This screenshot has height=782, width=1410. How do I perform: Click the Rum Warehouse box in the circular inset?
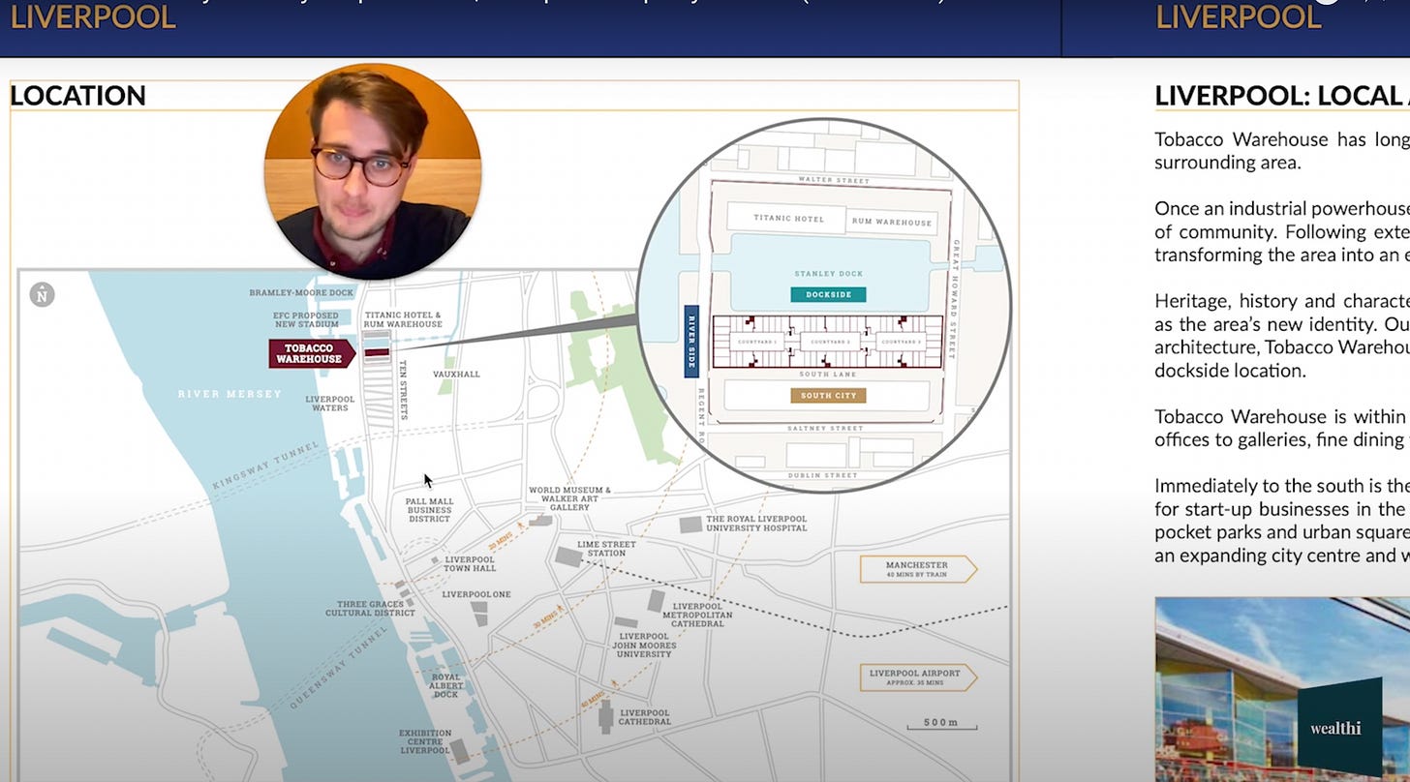click(892, 222)
